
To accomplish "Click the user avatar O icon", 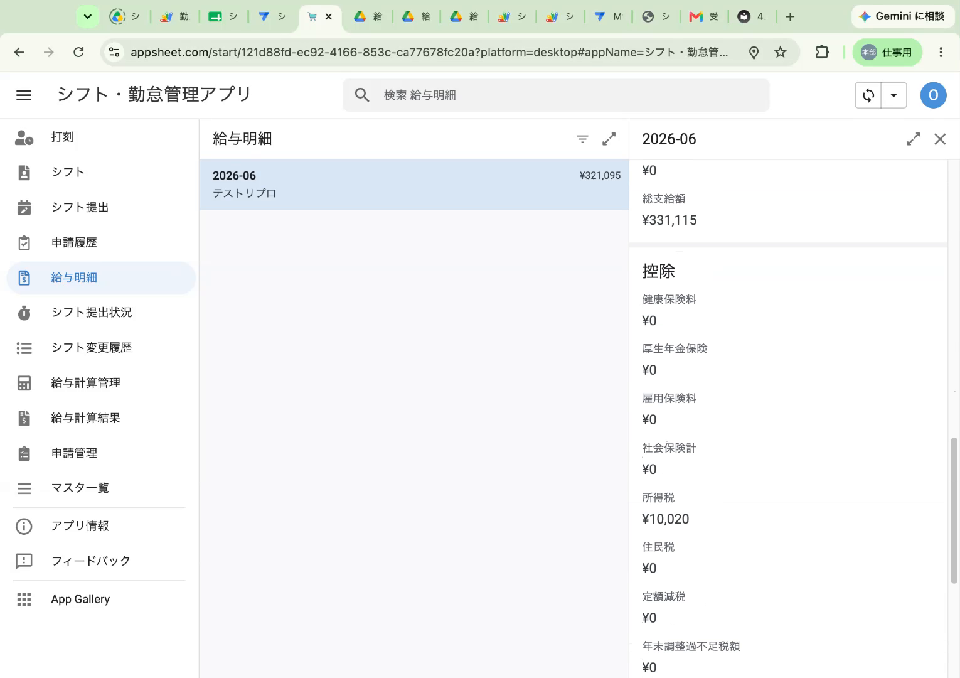I will point(933,95).
